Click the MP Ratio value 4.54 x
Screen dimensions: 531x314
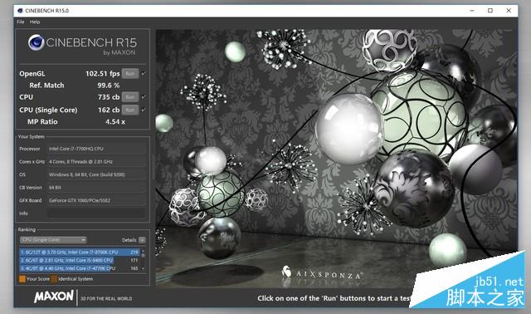[x=115, y=122]
